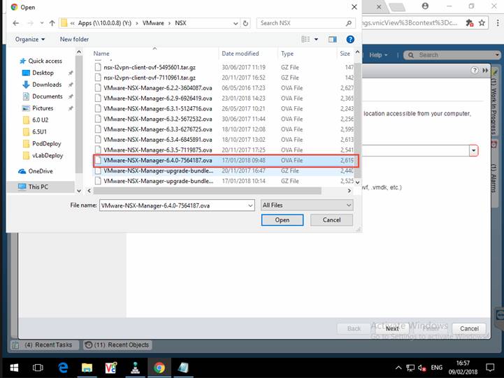Open view options dropdown arrow

tap(316, 39)
